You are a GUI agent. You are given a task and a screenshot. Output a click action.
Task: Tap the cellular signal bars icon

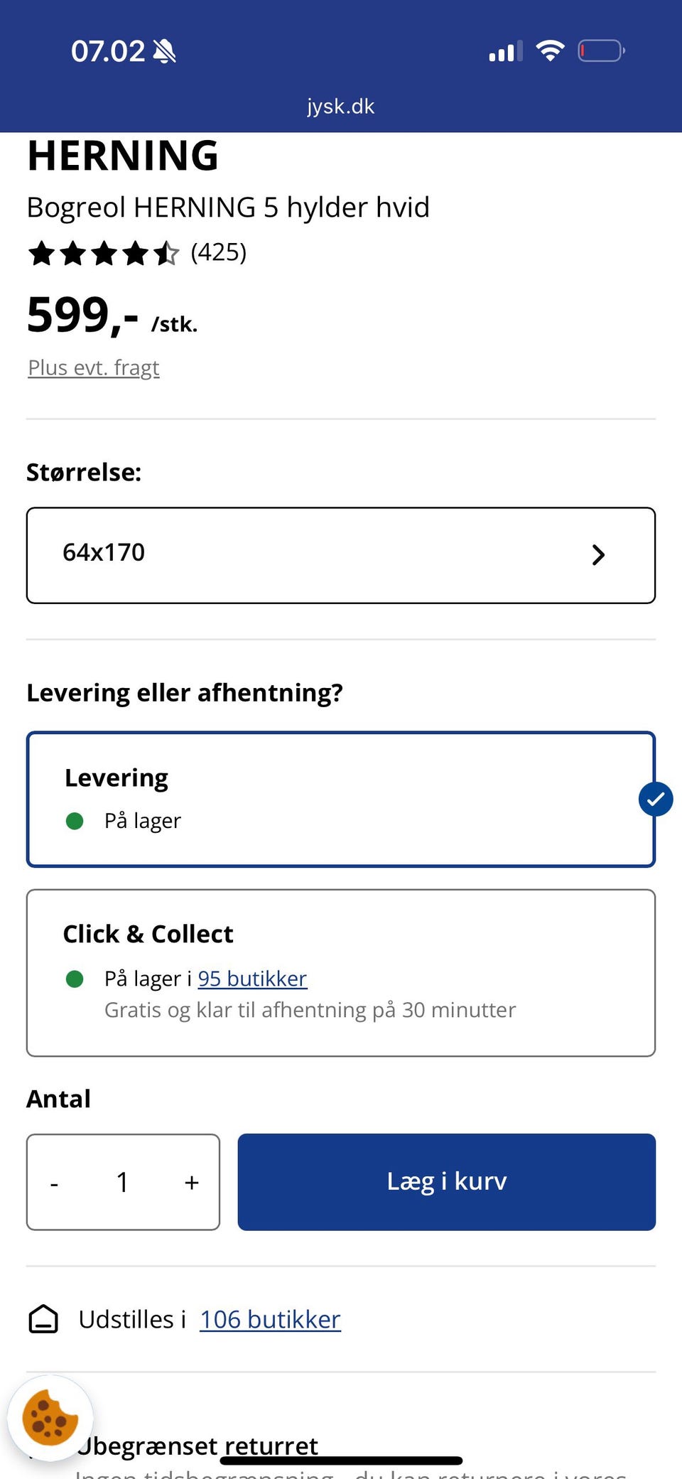[506, 51]
